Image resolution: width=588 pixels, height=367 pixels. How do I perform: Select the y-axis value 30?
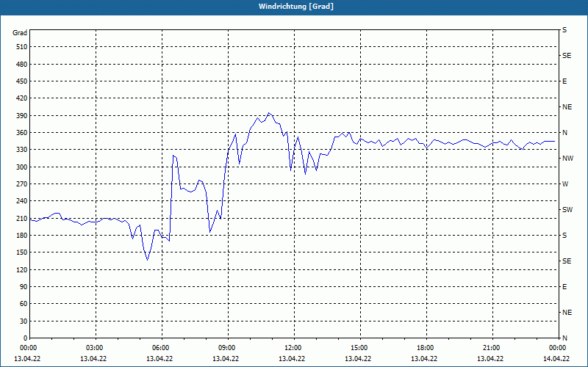pyautogui.click(x=24, y=321)
